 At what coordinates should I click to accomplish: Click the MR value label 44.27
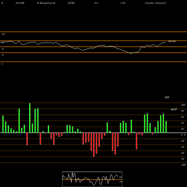(x=174, y=110)
